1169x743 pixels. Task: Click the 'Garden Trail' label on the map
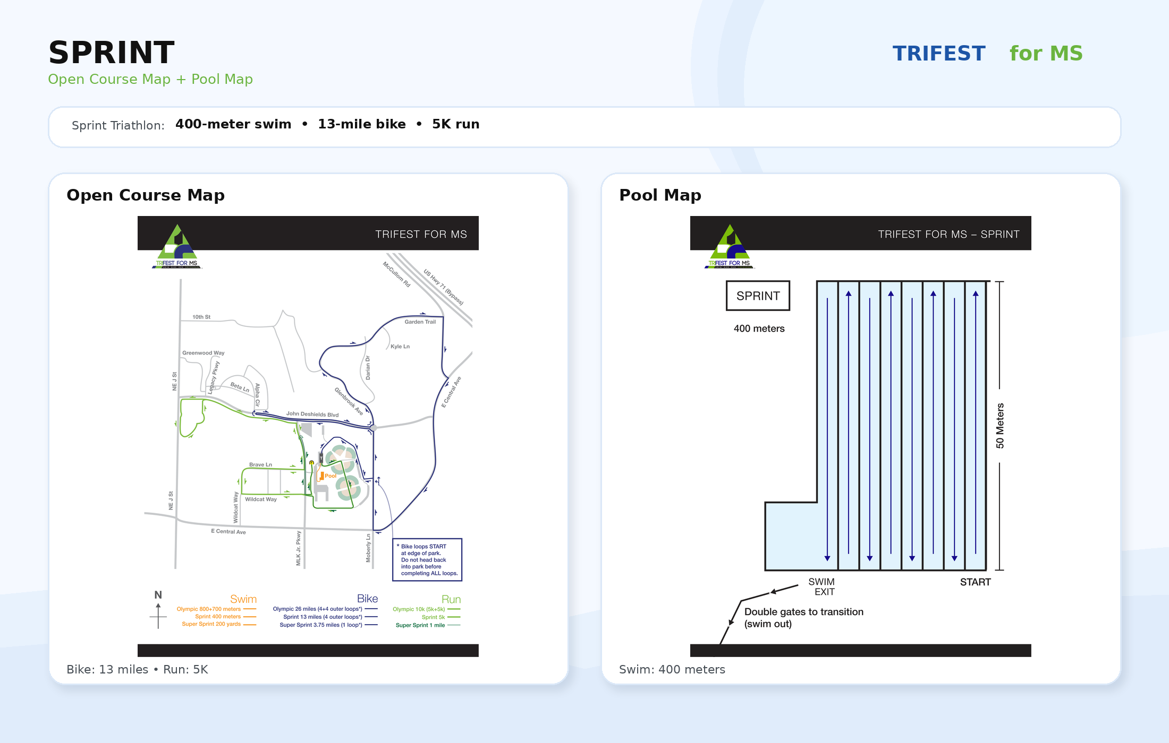(420, 322)
